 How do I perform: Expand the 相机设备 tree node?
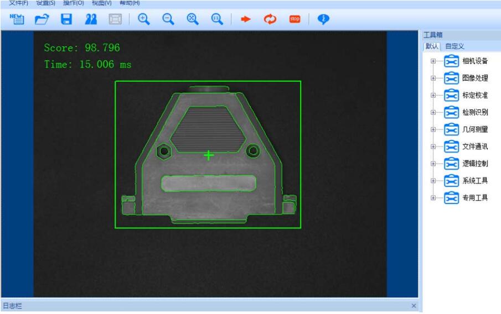pyautogui.click(x=433, y=61)
